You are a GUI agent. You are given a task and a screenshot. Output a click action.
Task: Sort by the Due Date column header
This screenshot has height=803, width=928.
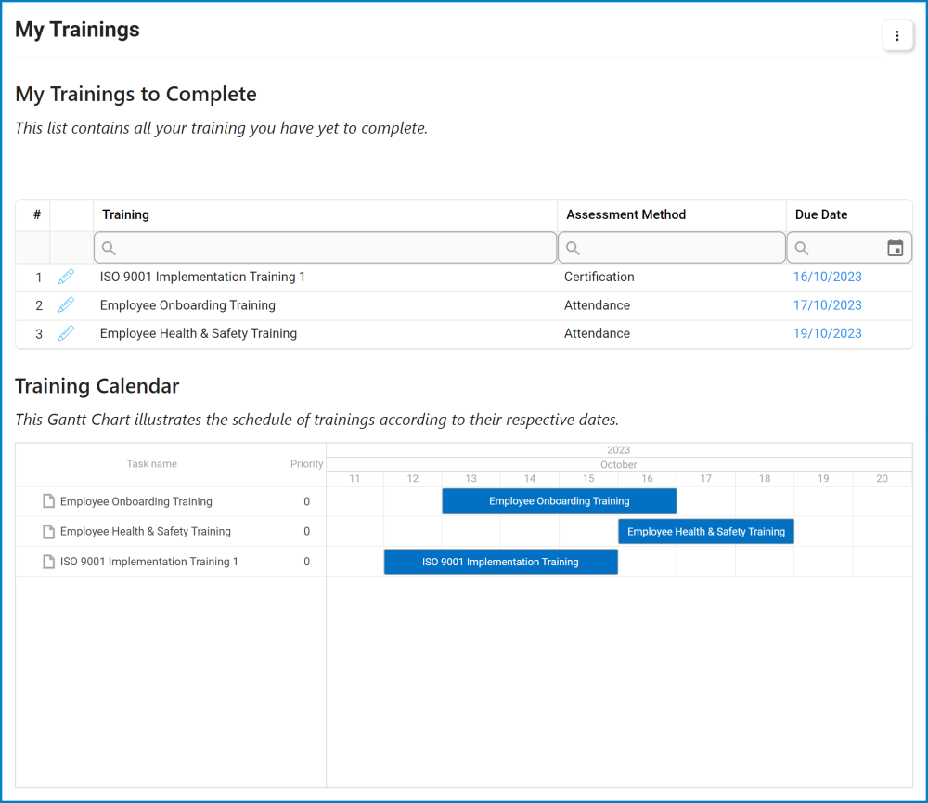tap(821, 214)
